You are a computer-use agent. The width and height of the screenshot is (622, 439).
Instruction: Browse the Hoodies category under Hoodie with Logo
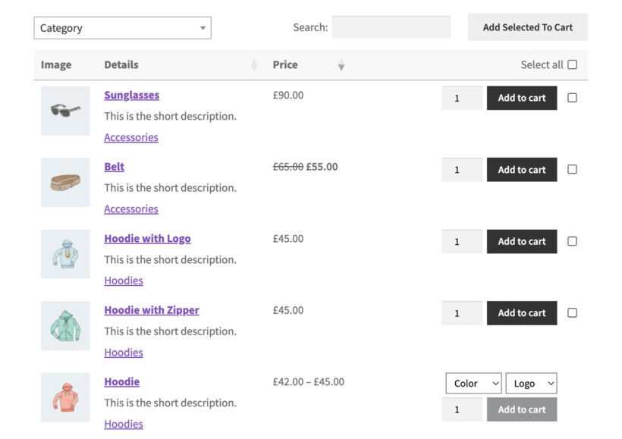pos(124,281)
